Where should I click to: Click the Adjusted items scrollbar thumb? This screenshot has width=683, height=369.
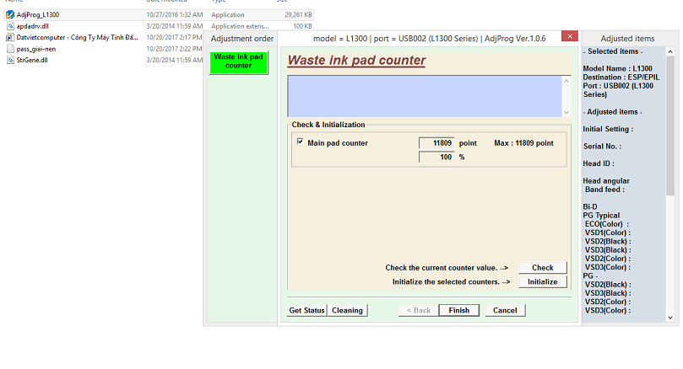point(670,126)
